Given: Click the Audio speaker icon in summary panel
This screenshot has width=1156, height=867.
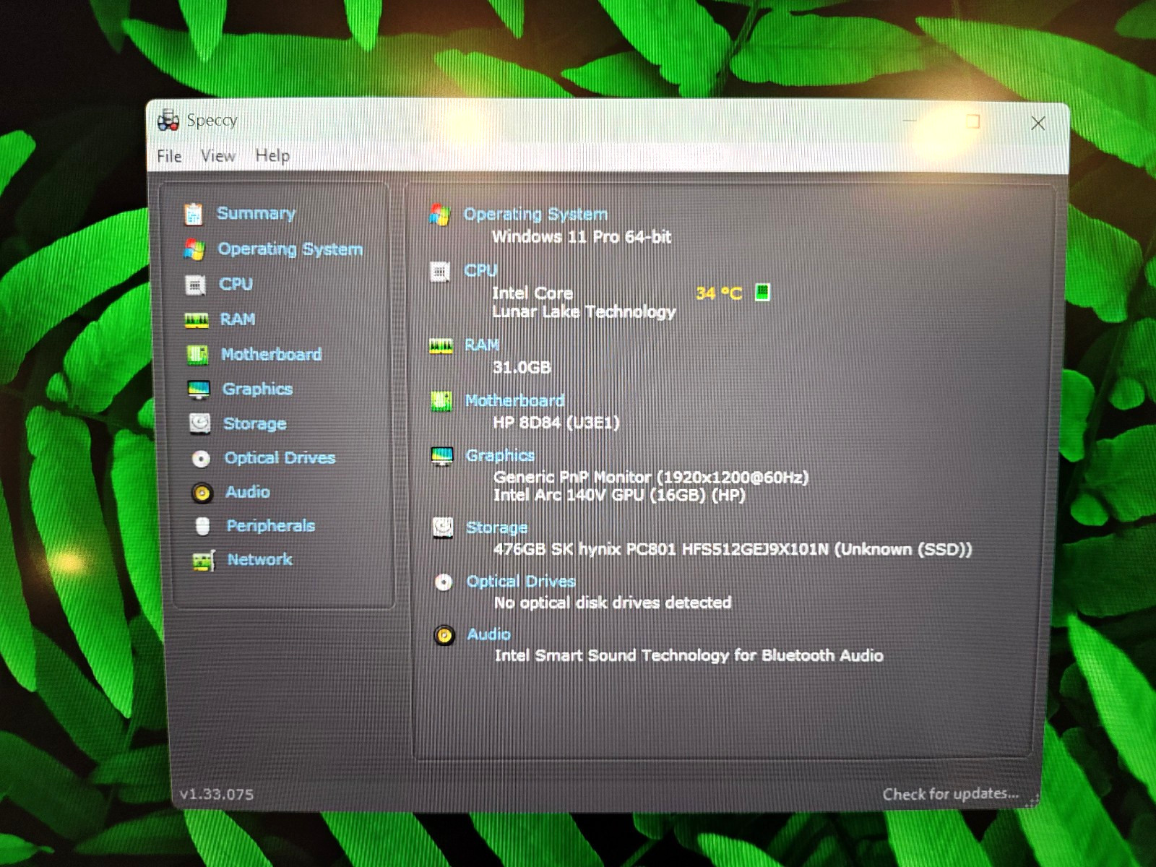Looking at the screenshot, I should click(444, 636).
